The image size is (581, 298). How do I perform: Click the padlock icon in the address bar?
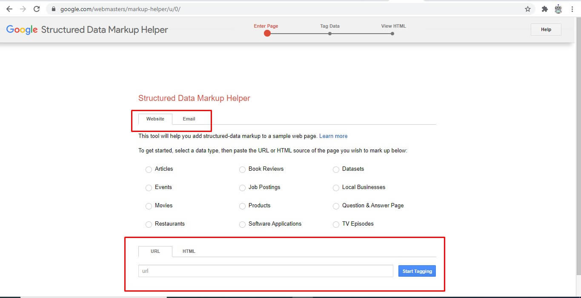[53, 9]
